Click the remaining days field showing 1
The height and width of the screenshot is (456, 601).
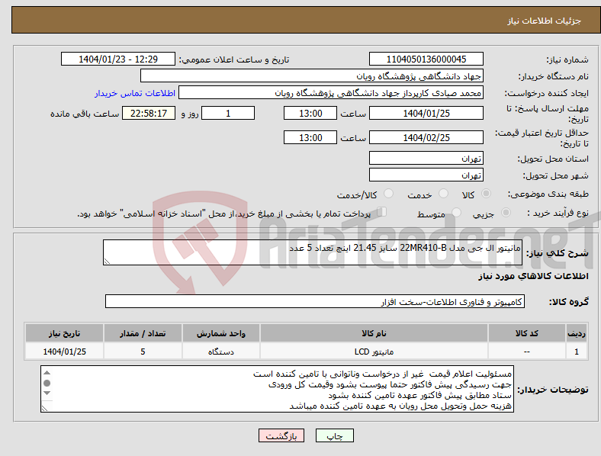point(228,113)
